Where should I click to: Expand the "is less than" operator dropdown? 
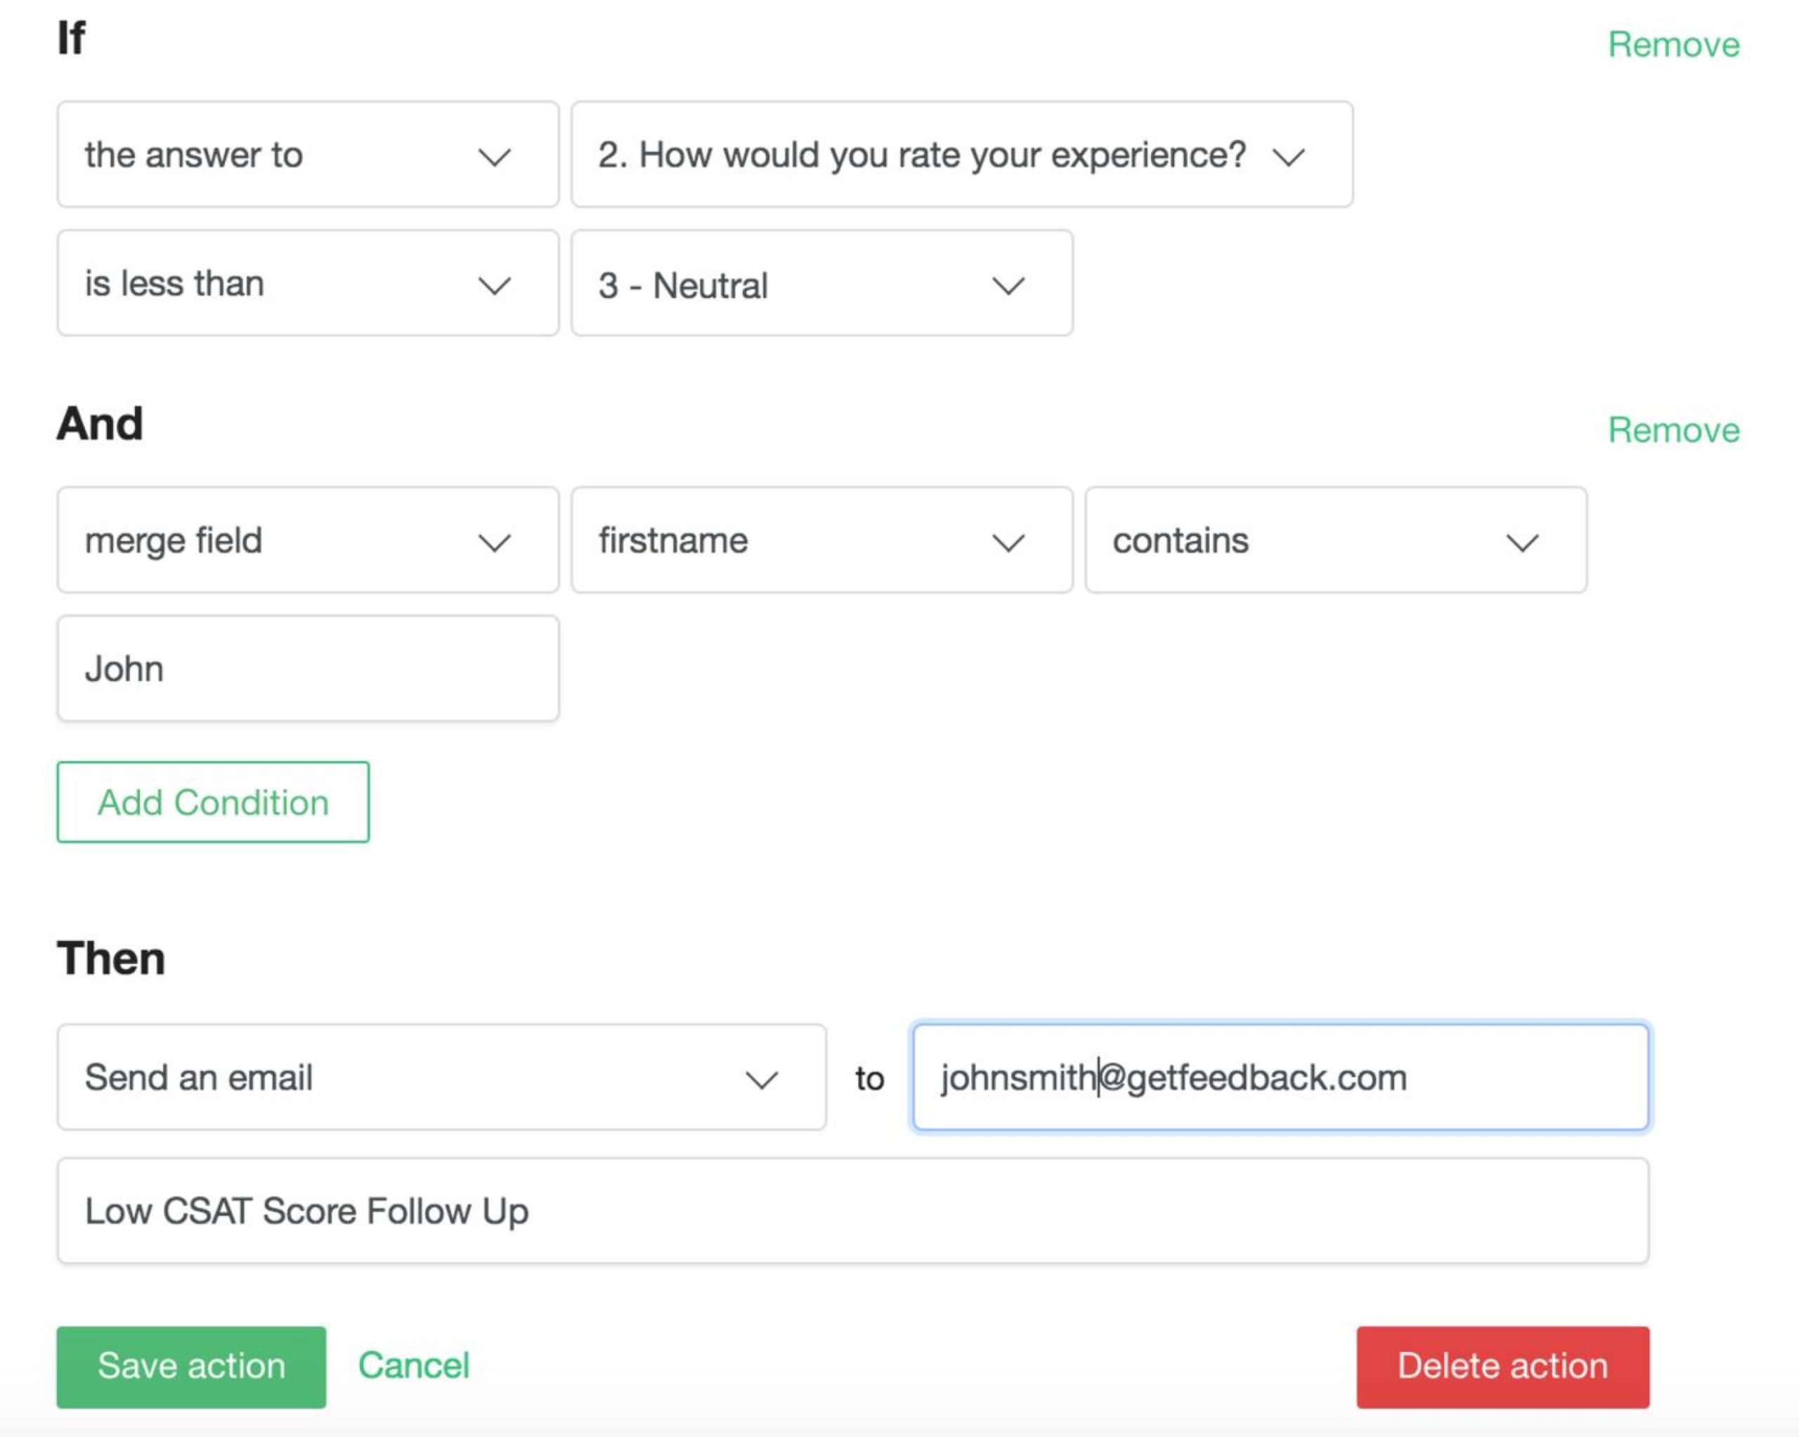pos(309,284)
